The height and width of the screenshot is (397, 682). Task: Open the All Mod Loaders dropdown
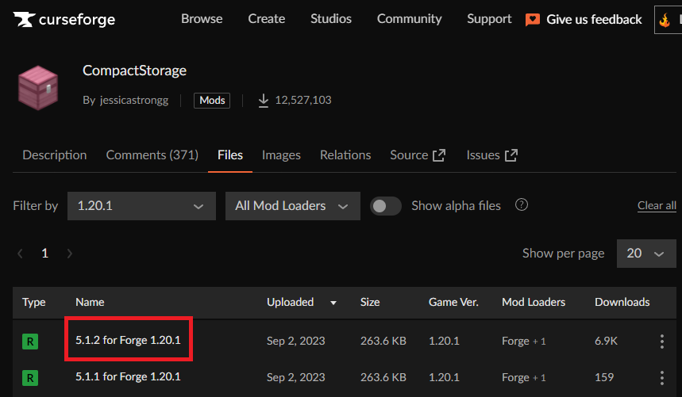click(x=292, y=206)
